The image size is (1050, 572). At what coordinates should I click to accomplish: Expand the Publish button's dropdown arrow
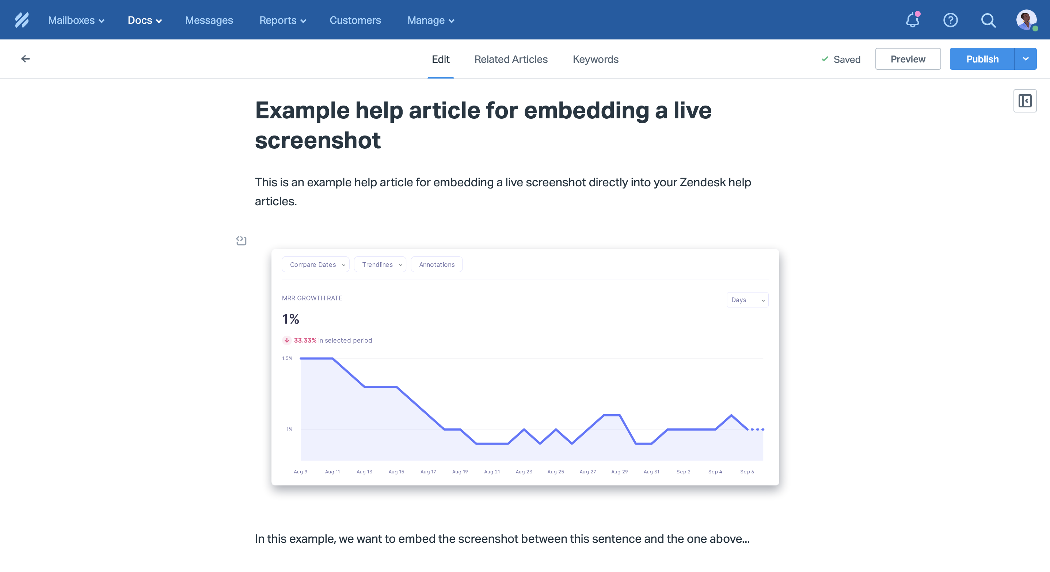(1026, 59)
